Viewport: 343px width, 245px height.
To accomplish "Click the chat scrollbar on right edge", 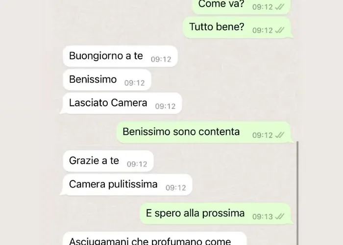I will coord(297,193).
